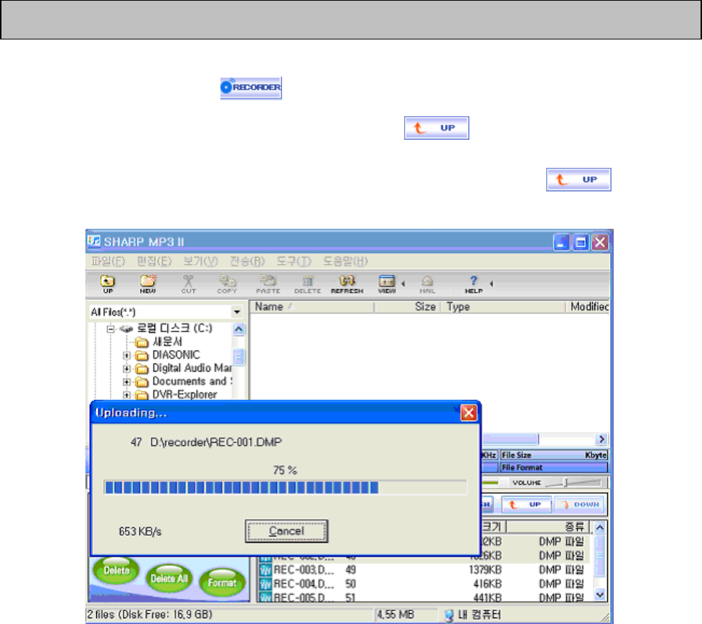Click status bar text 2 files (Disk Free: 16,9 GB)
The height and width of the screenshot is (624, 702).
(x=149, y=615)
